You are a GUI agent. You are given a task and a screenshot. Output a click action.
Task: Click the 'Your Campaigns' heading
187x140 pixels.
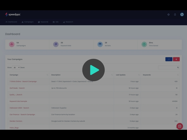point(15,59)
